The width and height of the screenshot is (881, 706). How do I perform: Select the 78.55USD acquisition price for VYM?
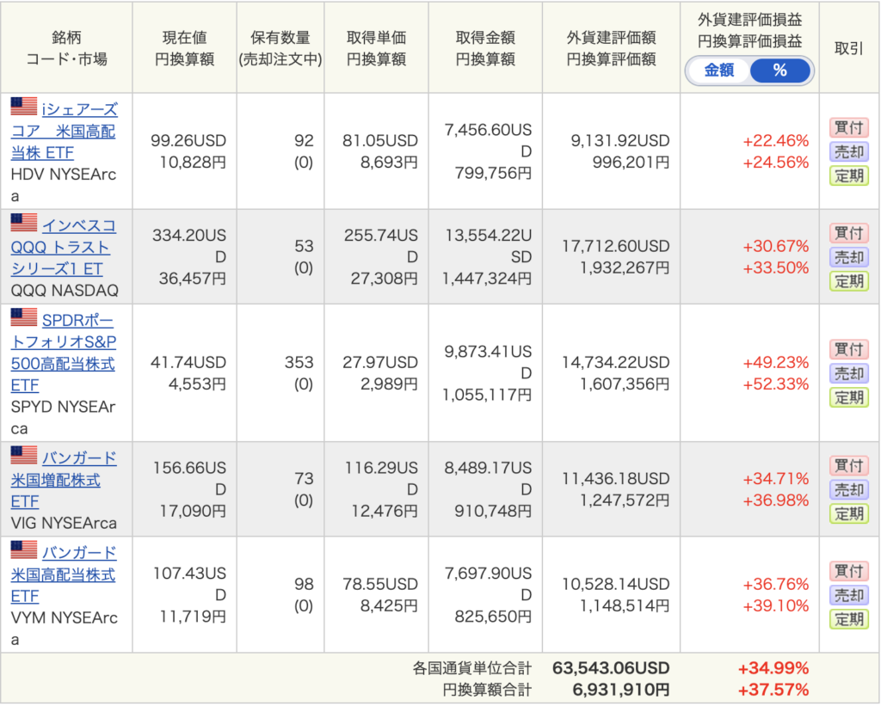(x=380, y=584)
